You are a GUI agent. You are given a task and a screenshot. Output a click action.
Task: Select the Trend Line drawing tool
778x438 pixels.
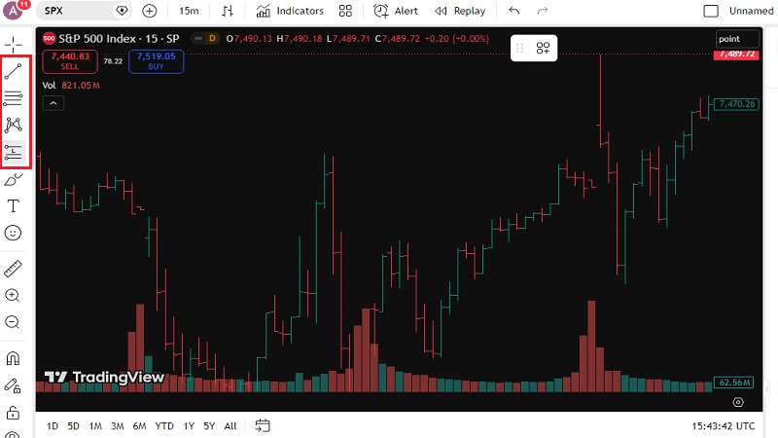pos(14,71)
